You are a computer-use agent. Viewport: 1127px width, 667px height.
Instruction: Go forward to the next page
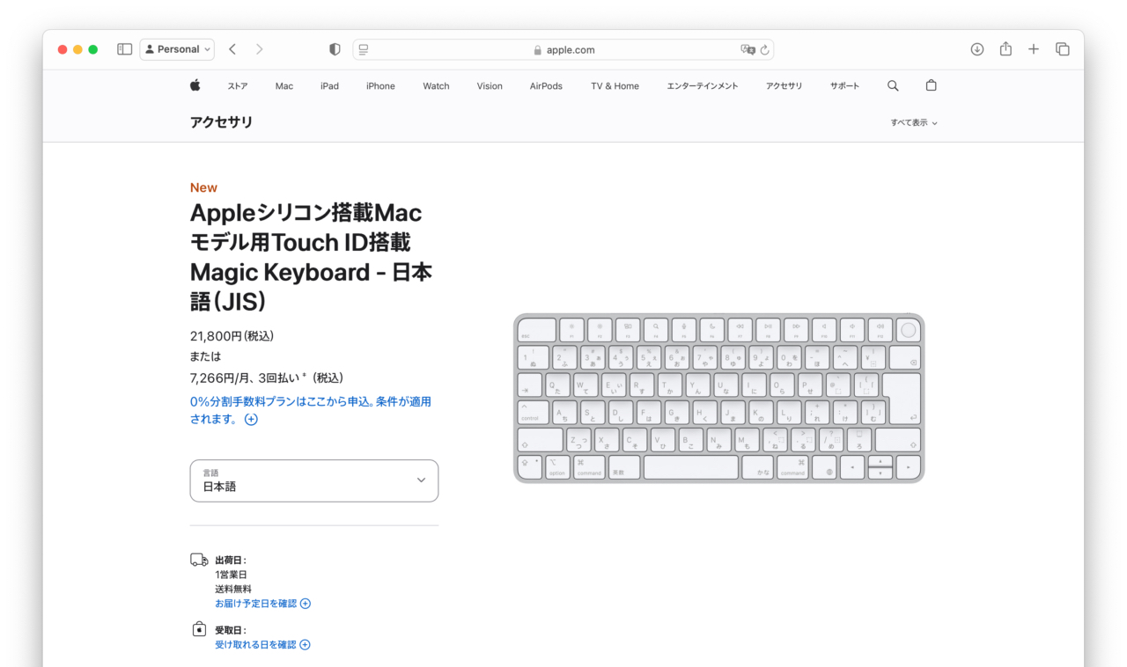click(259, 49)
